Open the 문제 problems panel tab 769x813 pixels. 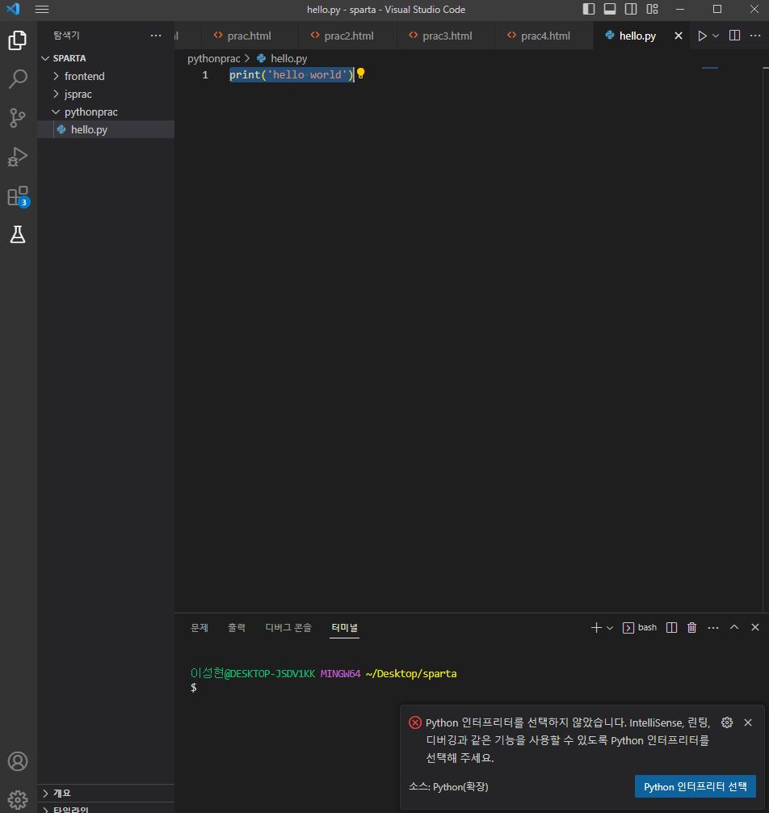pyautogui.click(x=200, y=627)
